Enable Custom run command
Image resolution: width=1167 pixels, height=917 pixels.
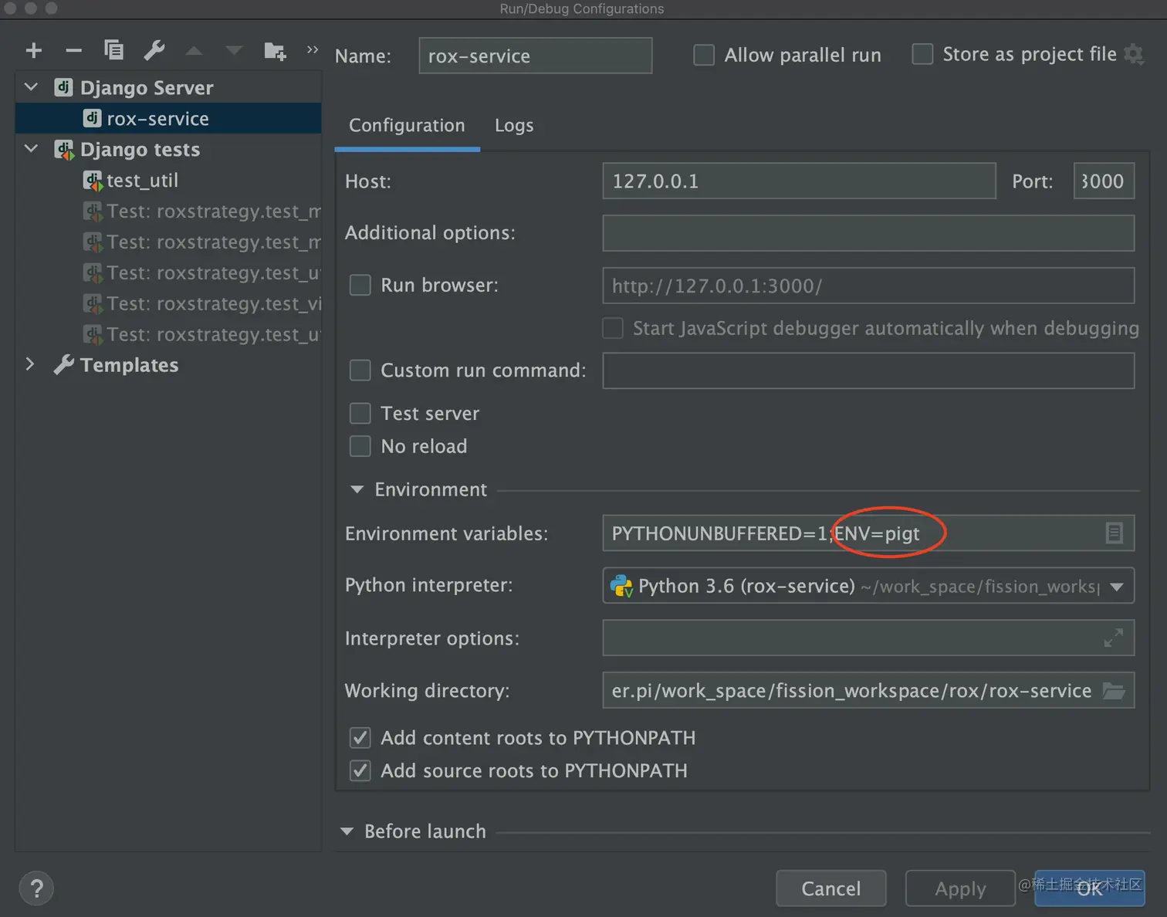[360, 371]
